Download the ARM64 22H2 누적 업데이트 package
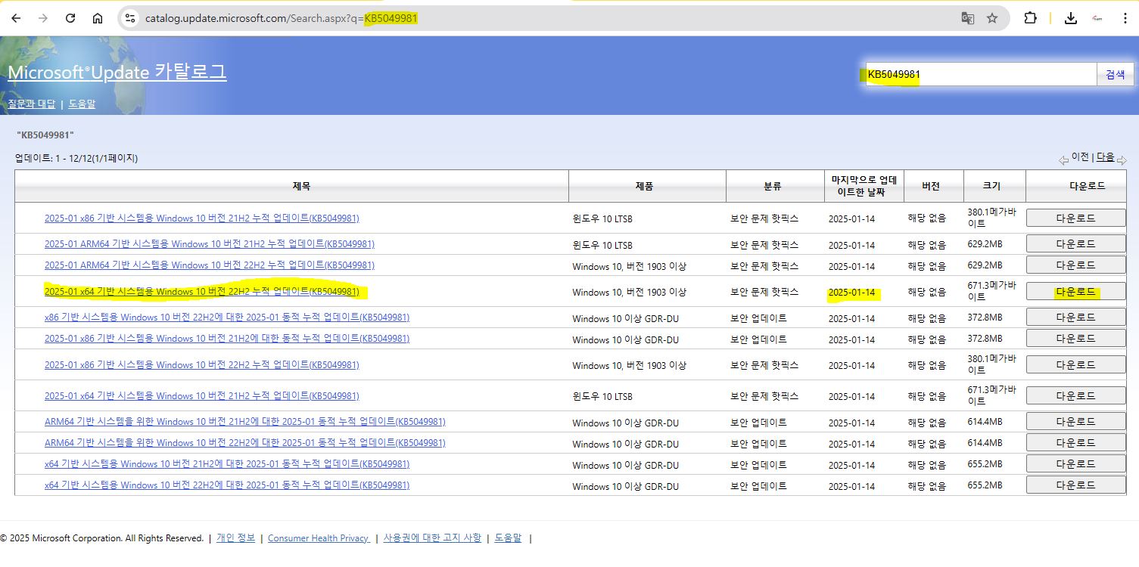 [1075, 265]
